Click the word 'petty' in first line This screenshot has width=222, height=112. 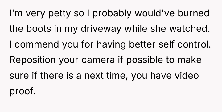[x=60, y=14]
